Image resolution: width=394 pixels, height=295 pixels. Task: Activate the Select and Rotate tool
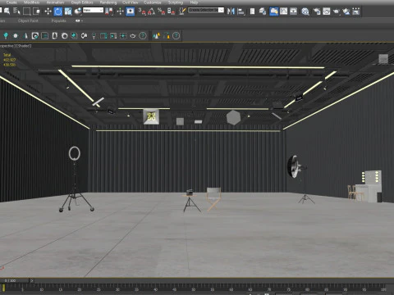tap(58, 11)
